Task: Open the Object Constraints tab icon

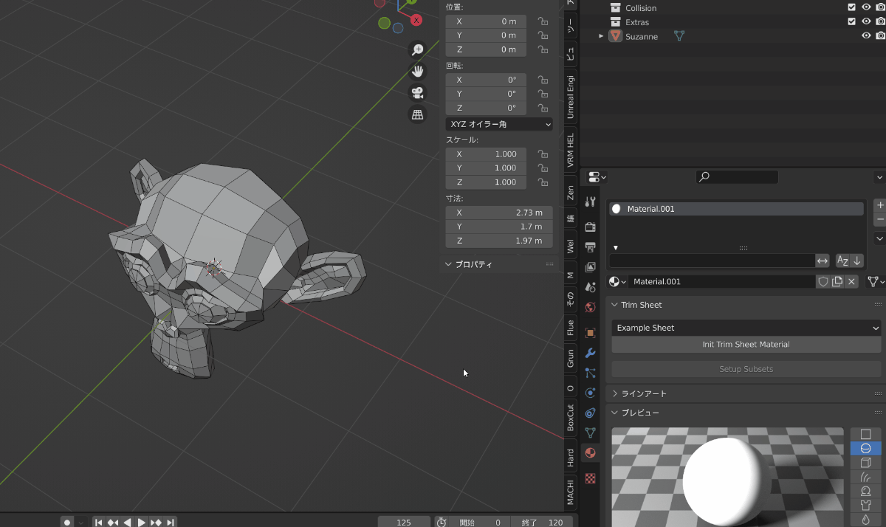Action: point(590,413)
